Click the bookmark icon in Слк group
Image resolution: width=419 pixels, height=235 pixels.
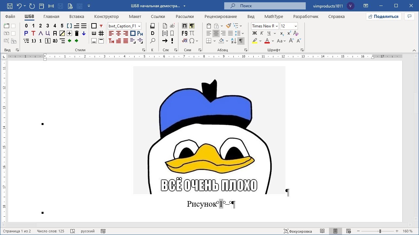[172, 33]
